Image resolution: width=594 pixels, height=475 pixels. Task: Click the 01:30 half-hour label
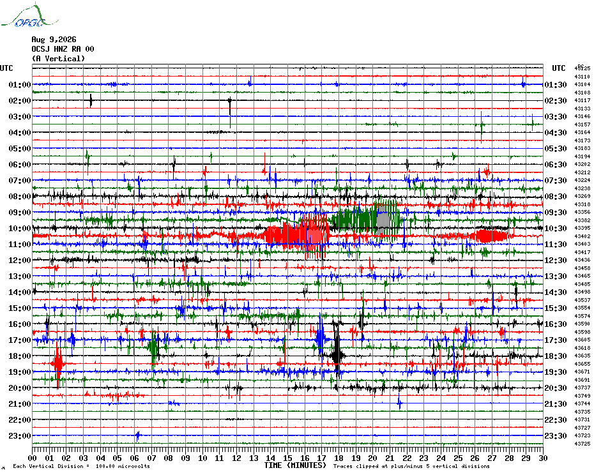(x=556, y=84)
